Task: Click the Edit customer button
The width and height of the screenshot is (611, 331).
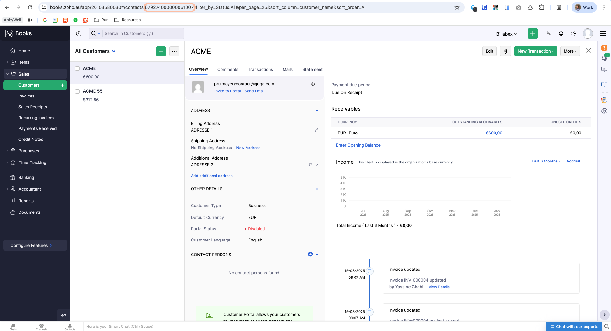Action: point(489,51)
